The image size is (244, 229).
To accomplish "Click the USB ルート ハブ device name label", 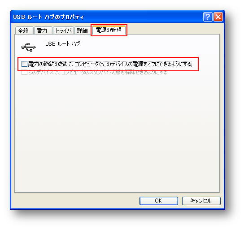I will 62,44.
